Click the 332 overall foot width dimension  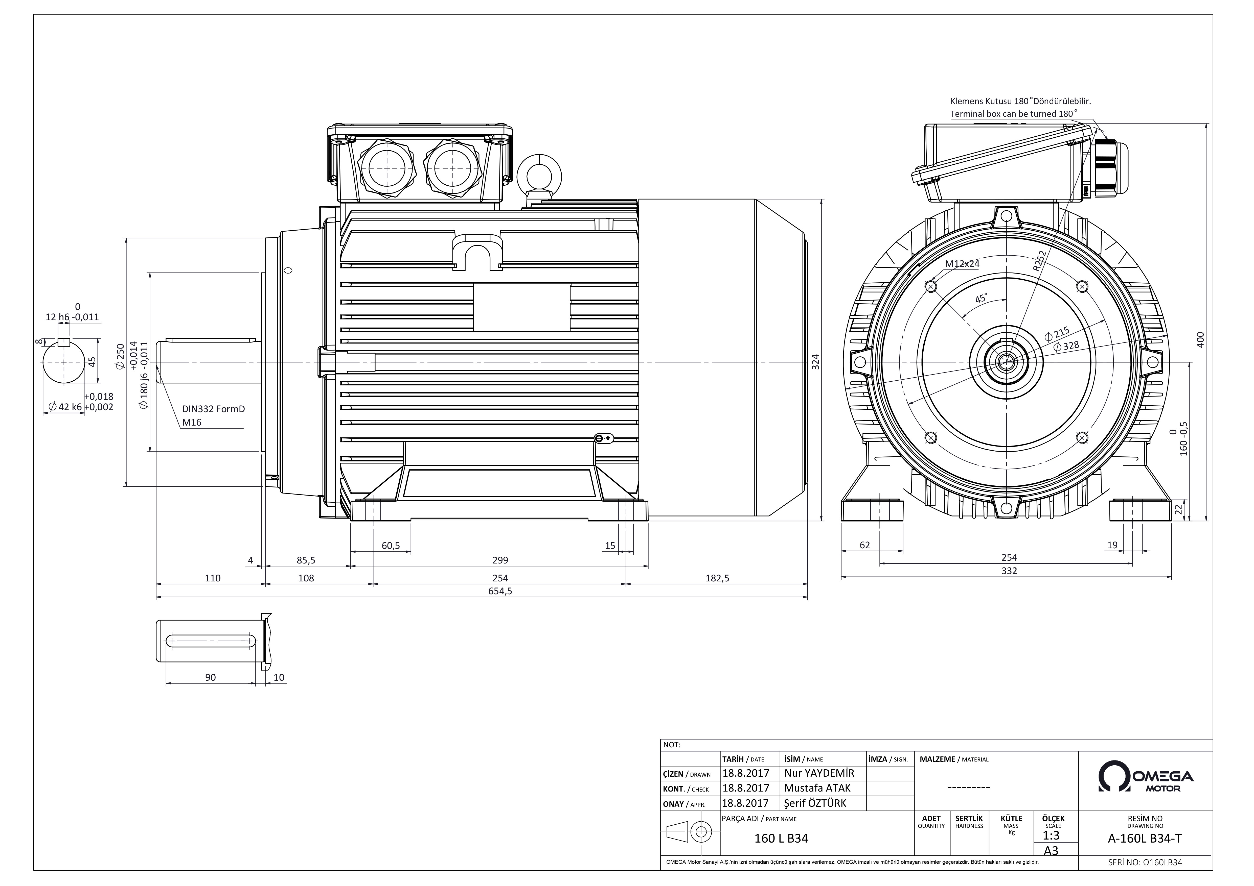(x=1009, y=571)
